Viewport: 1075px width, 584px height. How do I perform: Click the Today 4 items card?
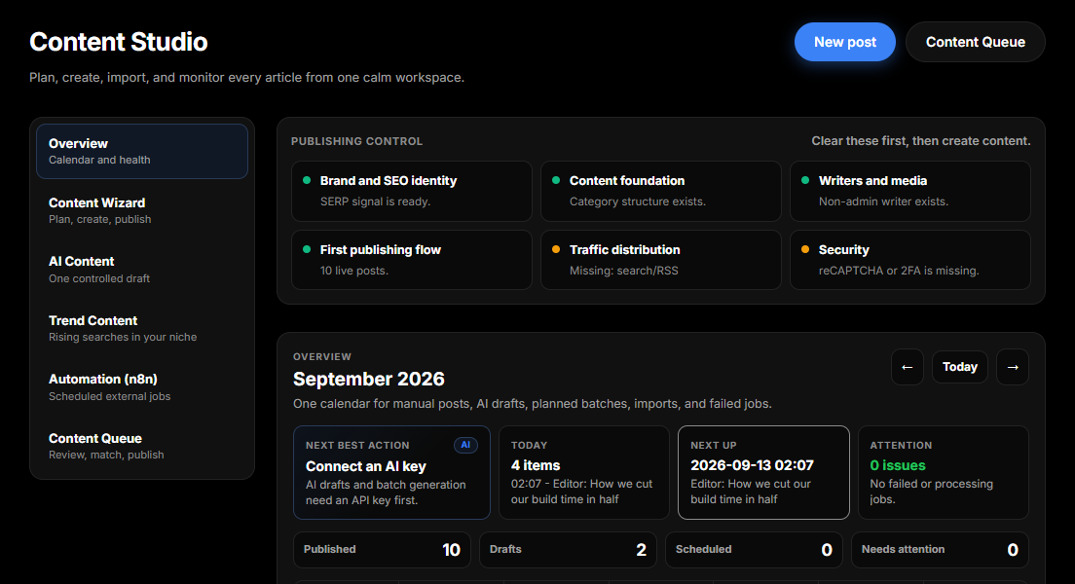(584, 472)
